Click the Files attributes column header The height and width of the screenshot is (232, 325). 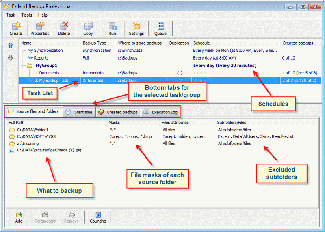[x=188, y=123]
